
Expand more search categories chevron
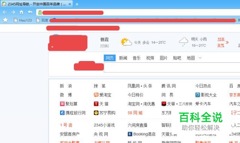point(200,58)
